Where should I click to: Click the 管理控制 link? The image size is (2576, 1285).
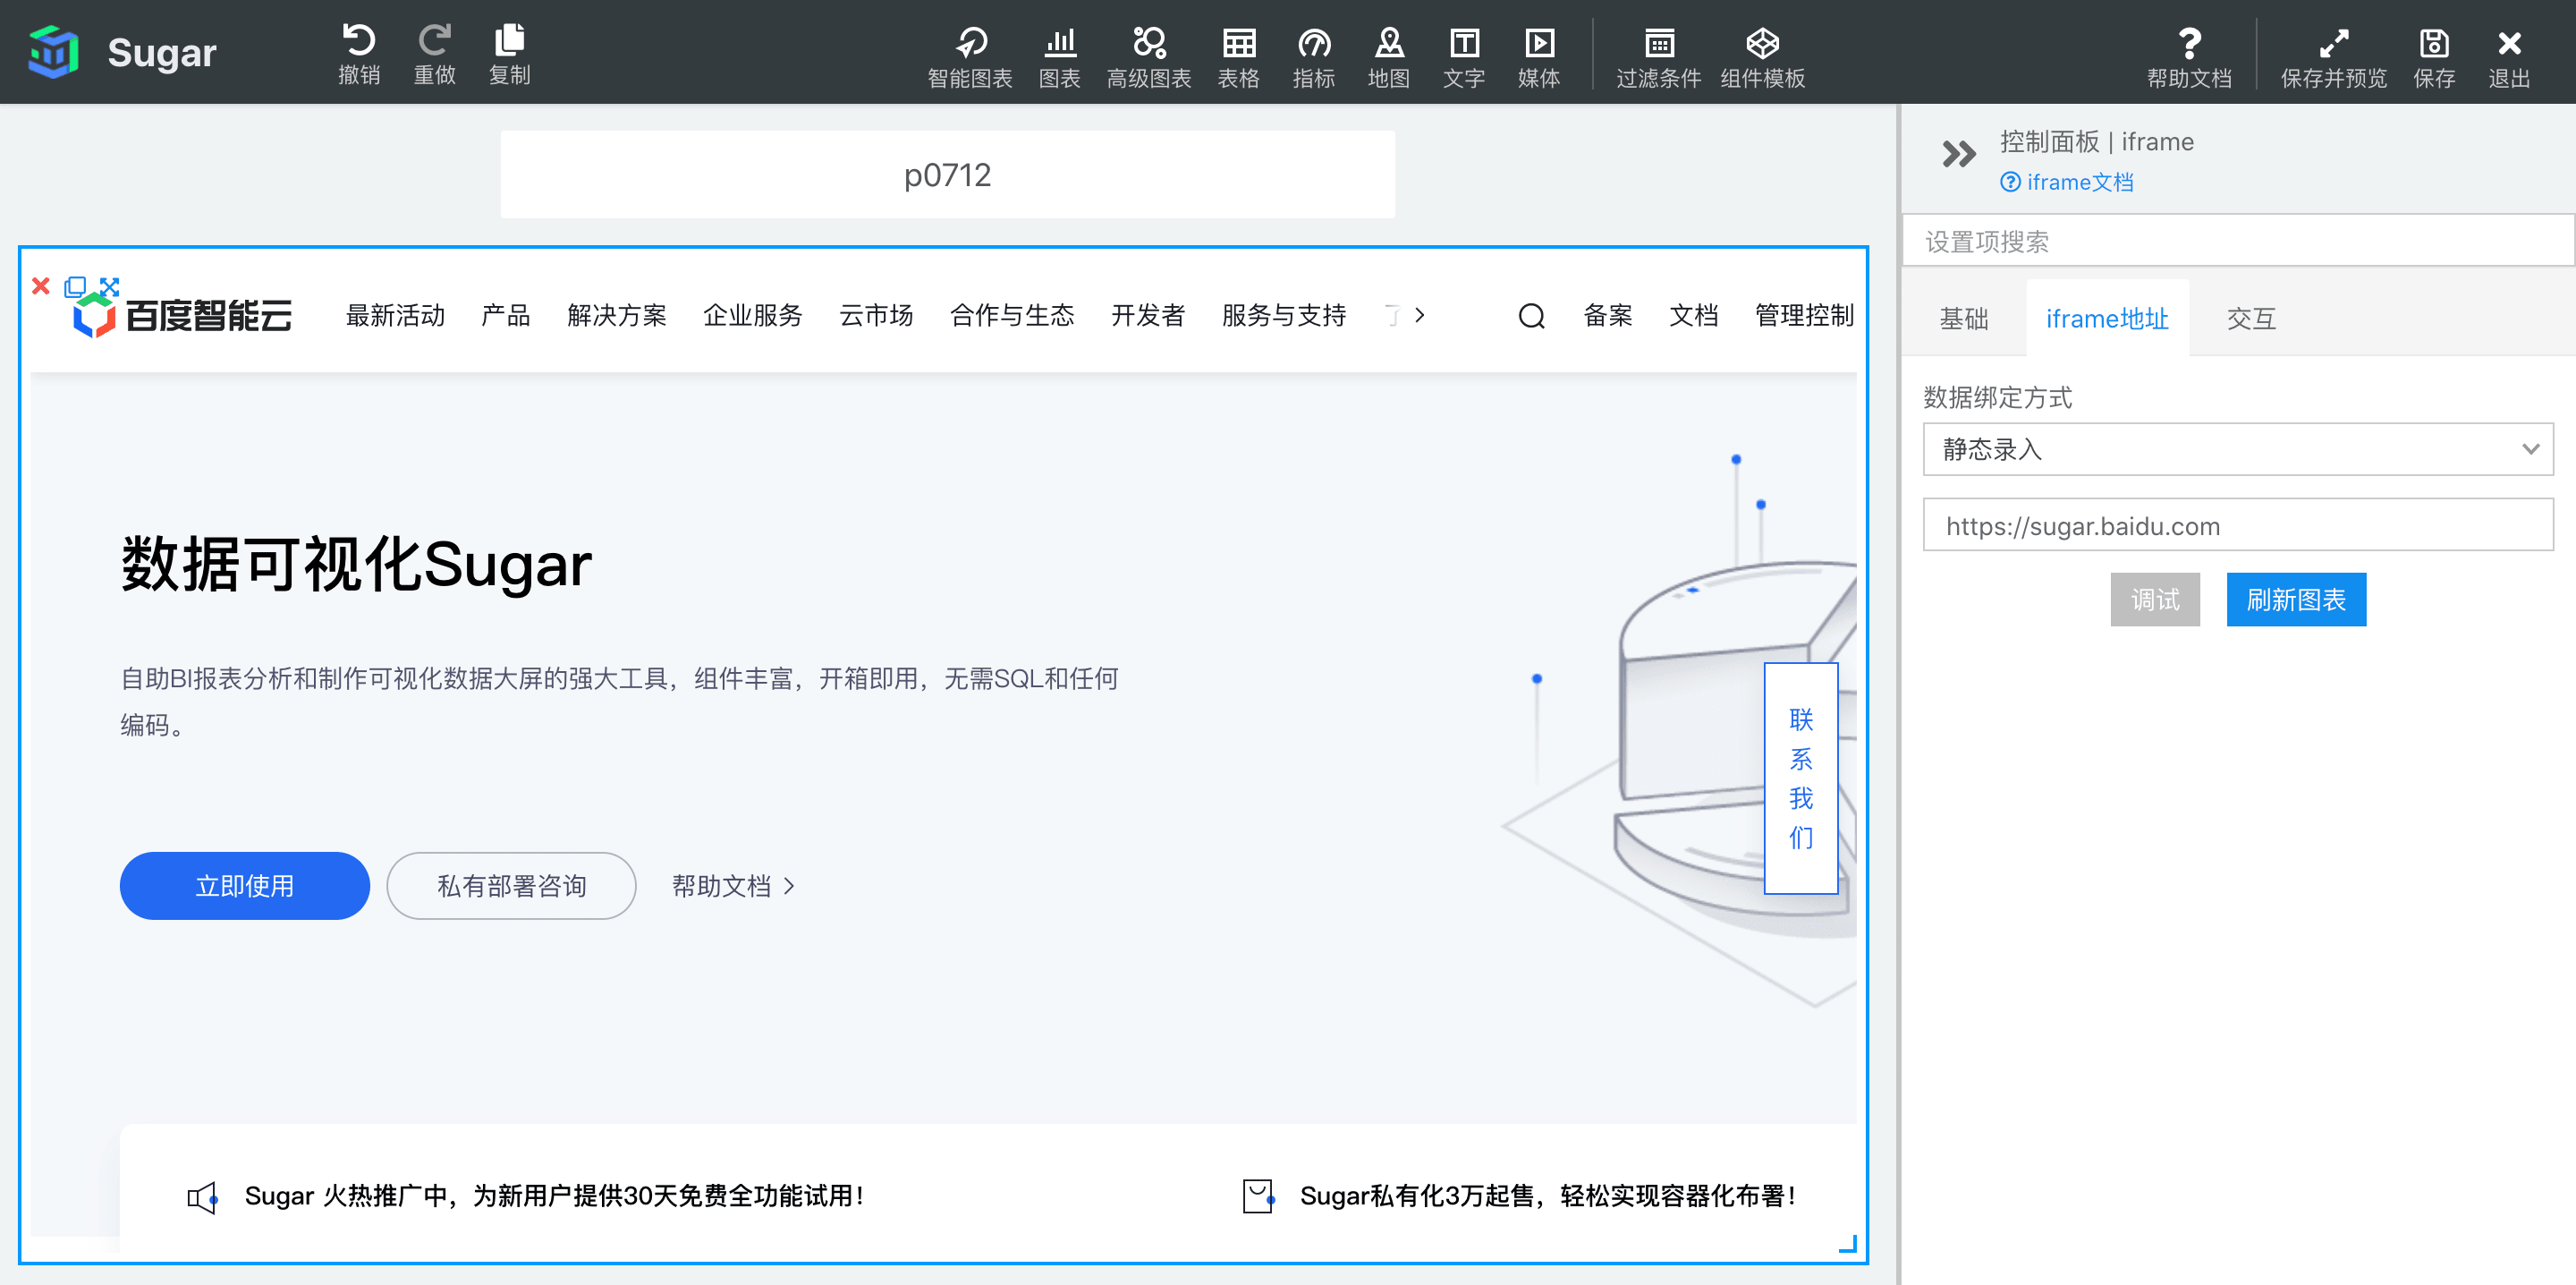pyautogui.click(x=1804, y=315)
